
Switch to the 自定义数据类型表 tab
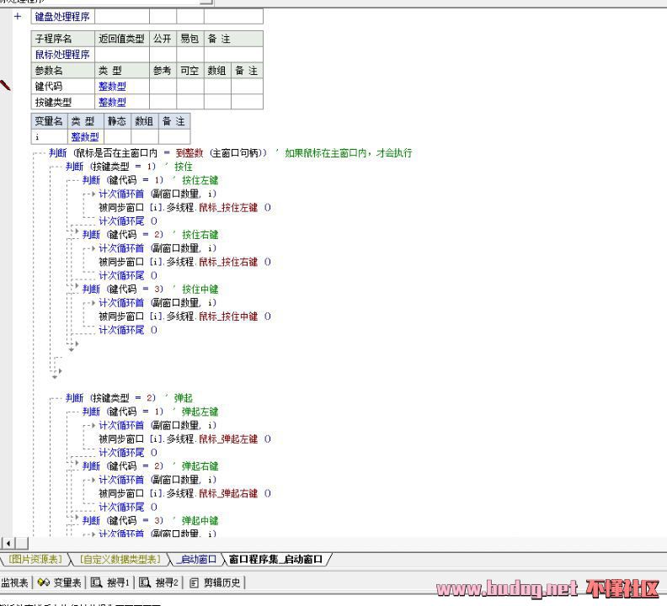click(120, 560)
